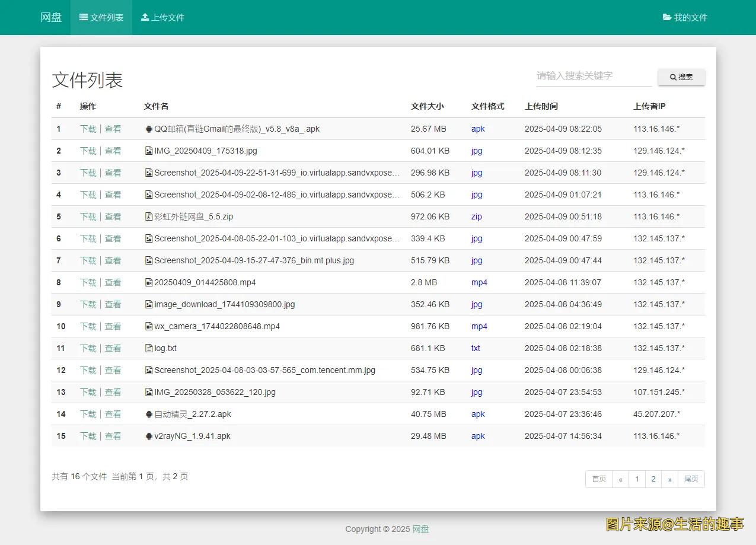
Task: Click the Android icon beside QQ邮箱 apk file
Action: [x=149, y=129]
